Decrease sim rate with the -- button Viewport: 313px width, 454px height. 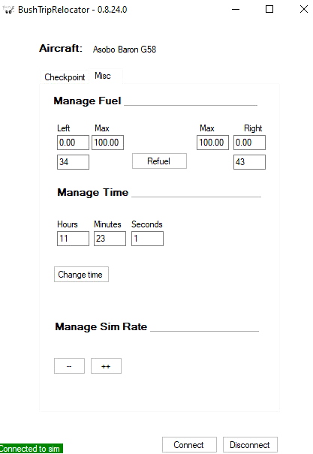click(69, 366)
